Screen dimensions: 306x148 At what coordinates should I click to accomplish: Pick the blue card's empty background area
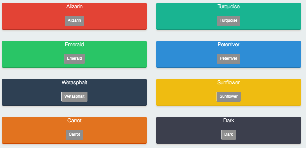(x=268, y=59)
